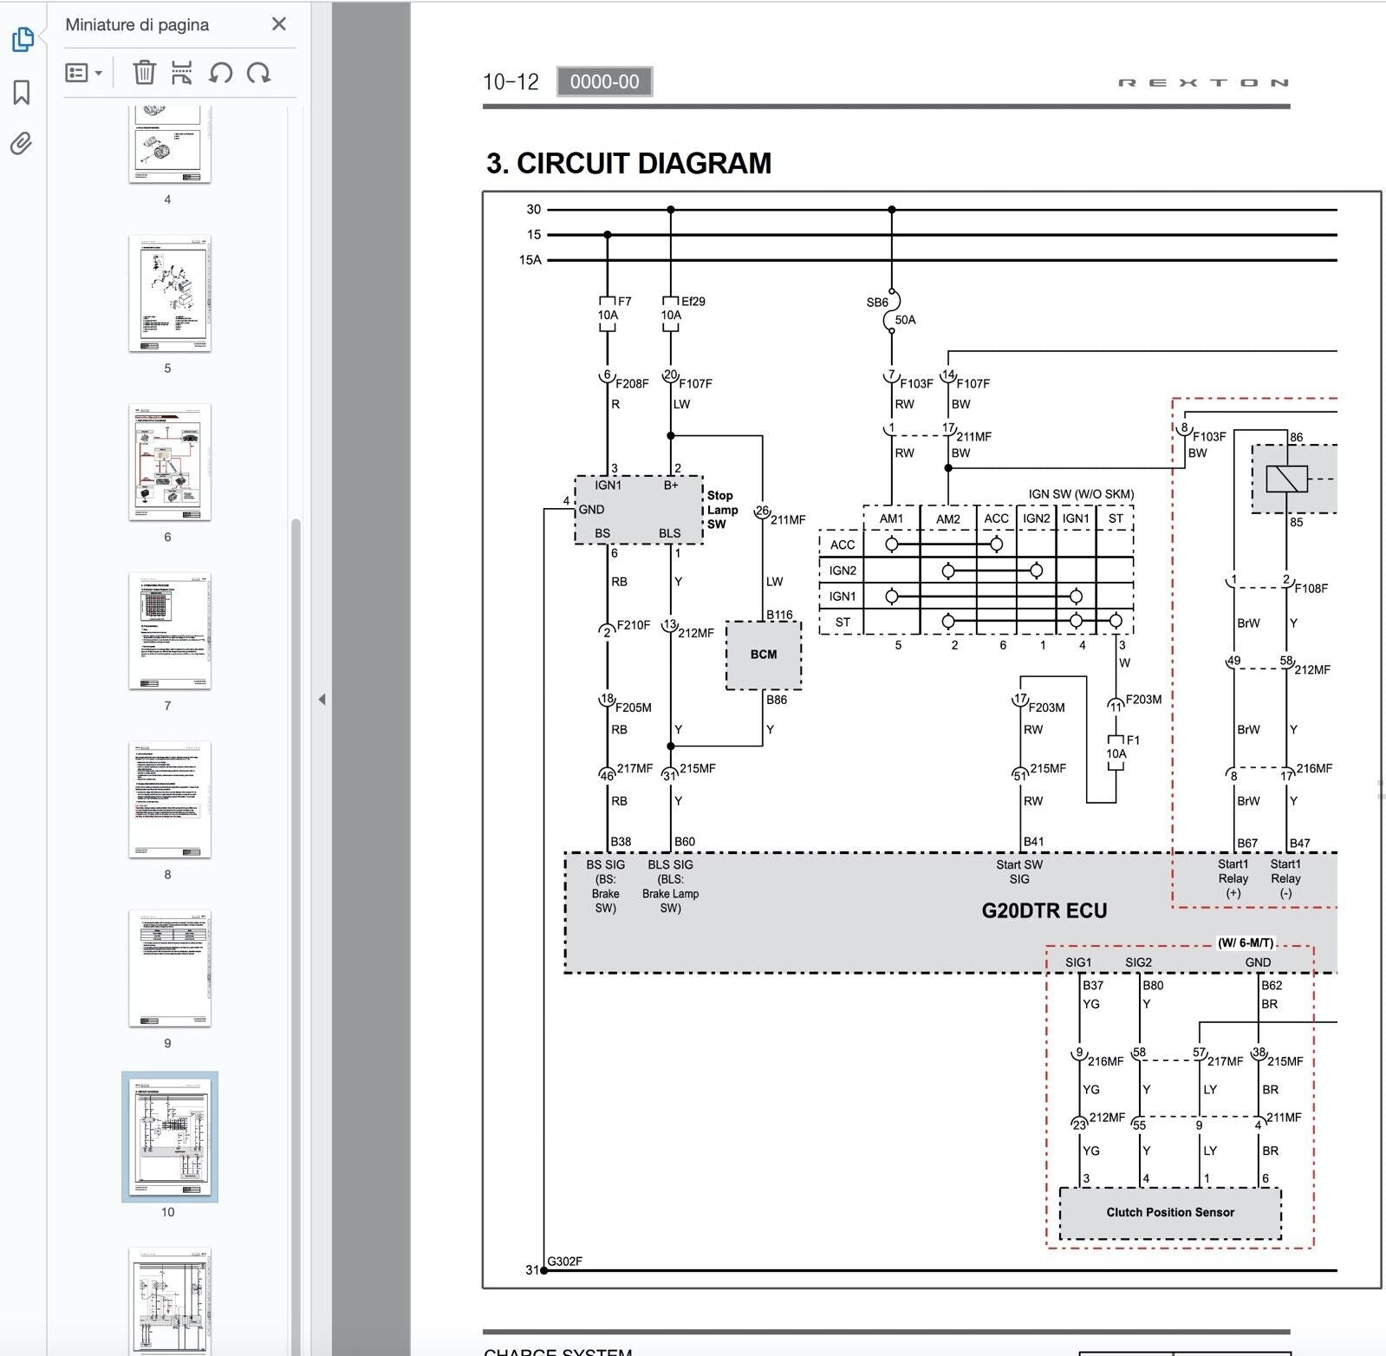Jump to page 6 thumbnail

(x=170, y=462)
